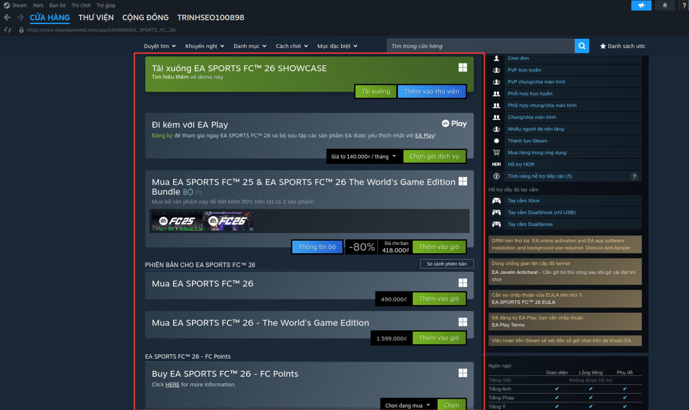
Task: Open the CỘNG ĐỒNG tab
Action: coord(146,17)
